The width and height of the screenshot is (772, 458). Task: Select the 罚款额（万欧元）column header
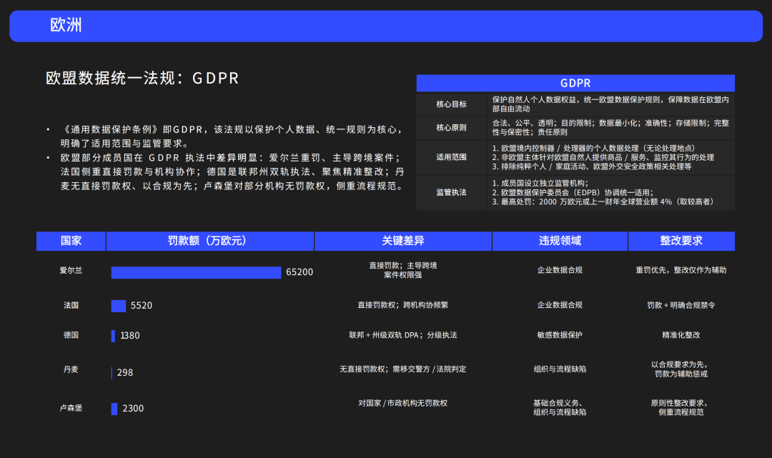pos(209,242)
